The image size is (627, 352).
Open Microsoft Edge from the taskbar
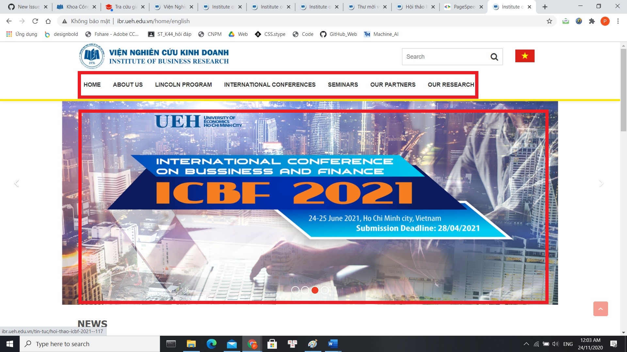212,344
